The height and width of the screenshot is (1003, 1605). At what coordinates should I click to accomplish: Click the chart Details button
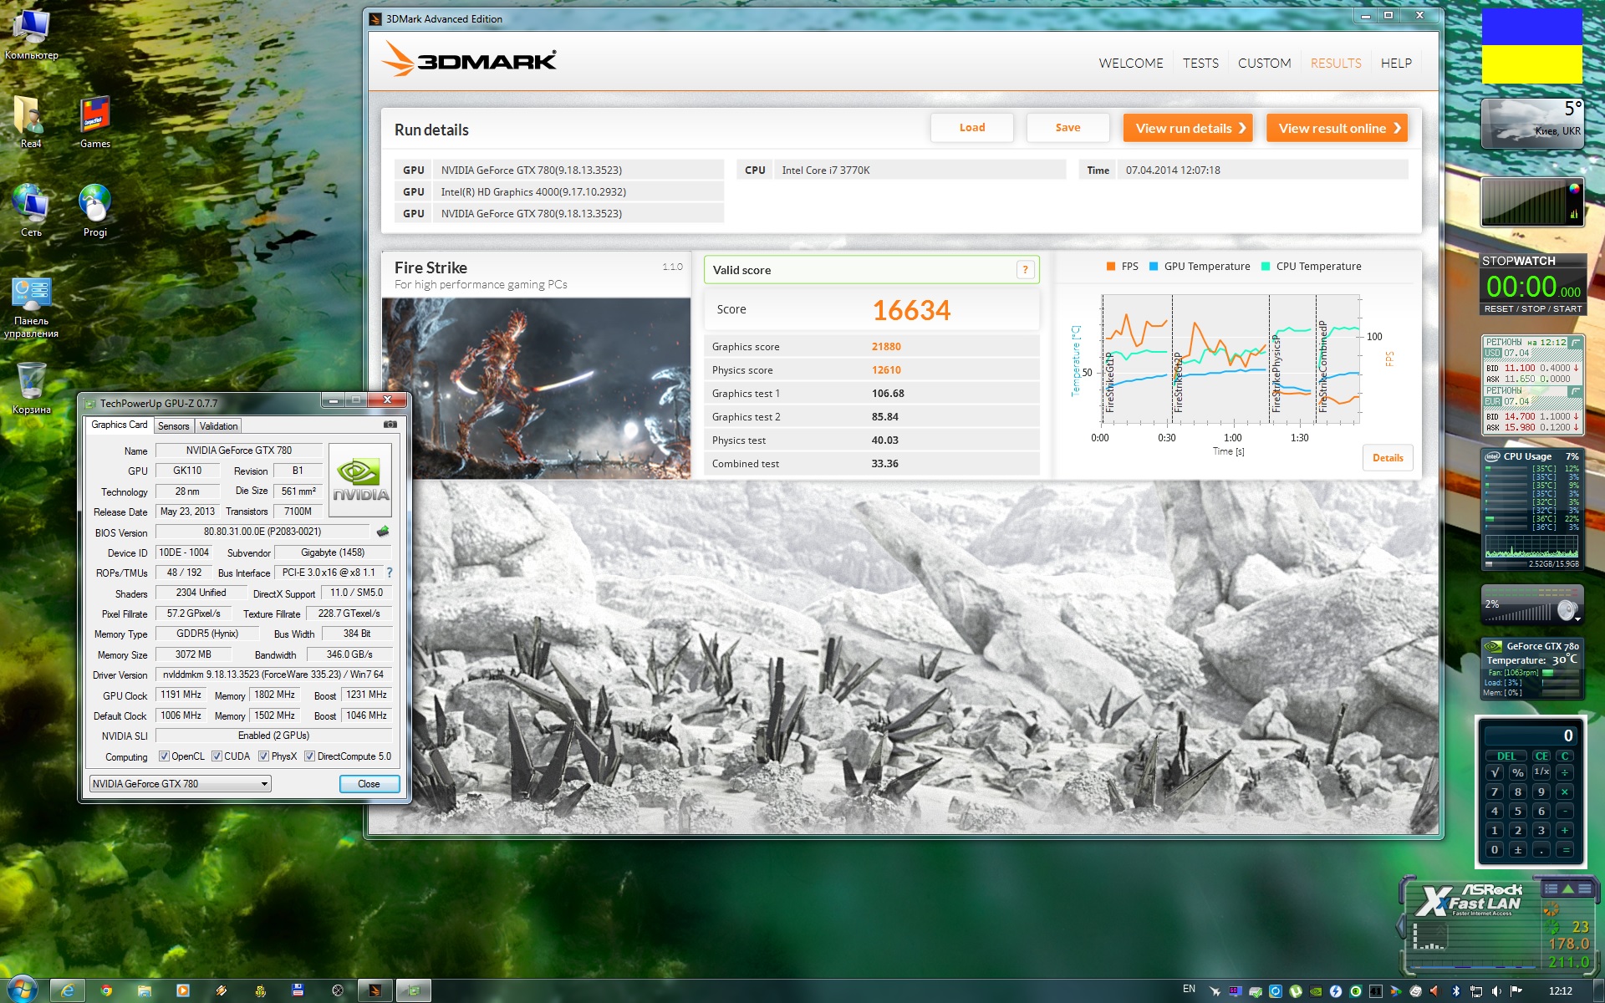pos(1388,458)
